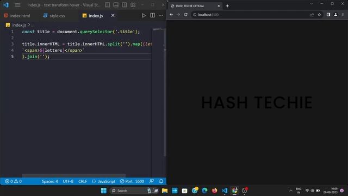The height and width of the screenshot is (196, 348).
Task: Open ENG IN language switcher
Action: [299, 191]
